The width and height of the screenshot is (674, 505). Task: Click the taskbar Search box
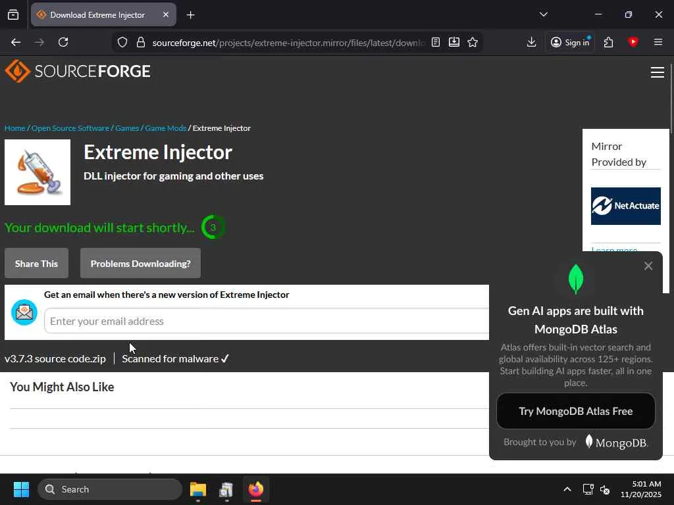(110, 489)
